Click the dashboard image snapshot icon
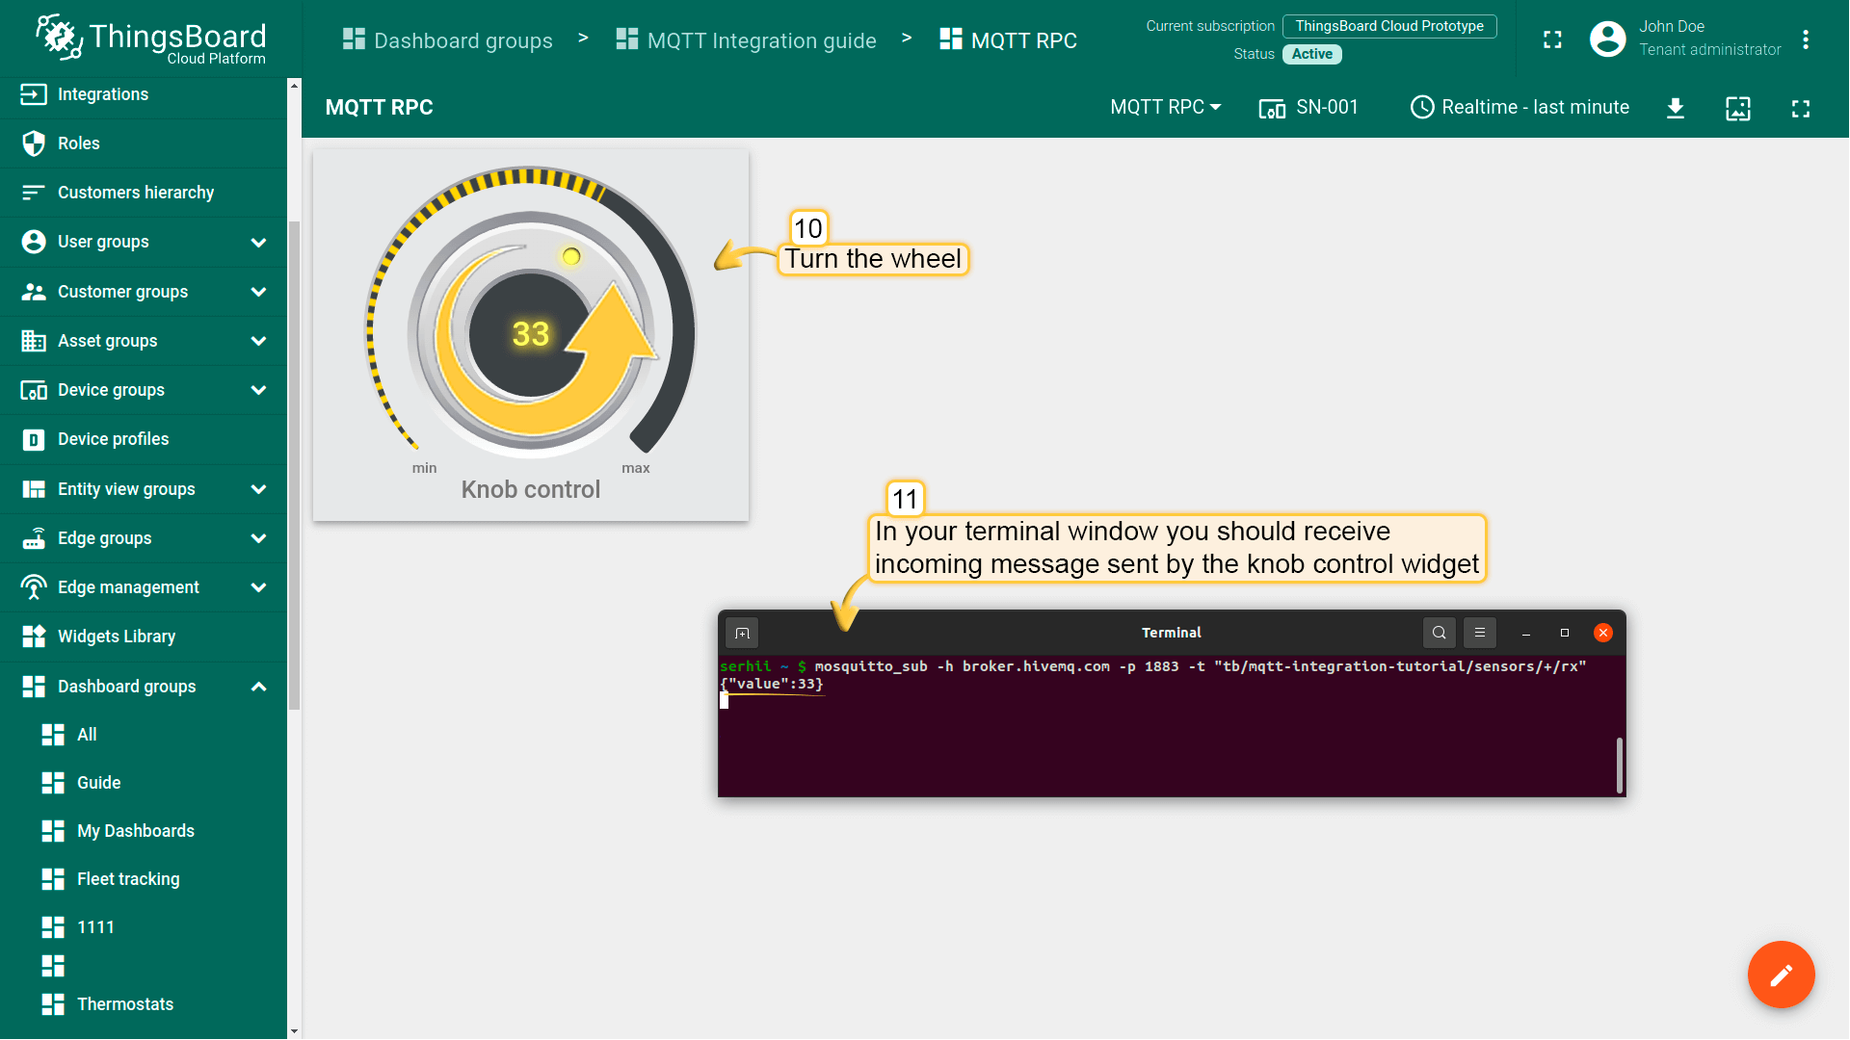This screenshot has height=1040, width=1850. click(1737, 108)
